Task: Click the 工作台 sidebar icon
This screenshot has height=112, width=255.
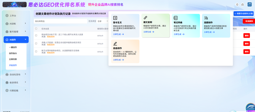Action: click(7, 16)
